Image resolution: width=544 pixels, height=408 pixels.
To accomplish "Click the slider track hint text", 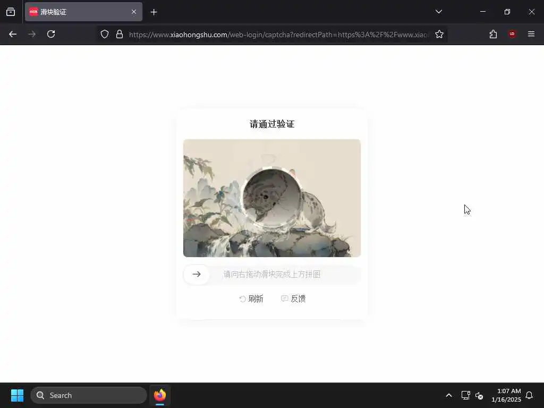I will click(x=271, y=275).
